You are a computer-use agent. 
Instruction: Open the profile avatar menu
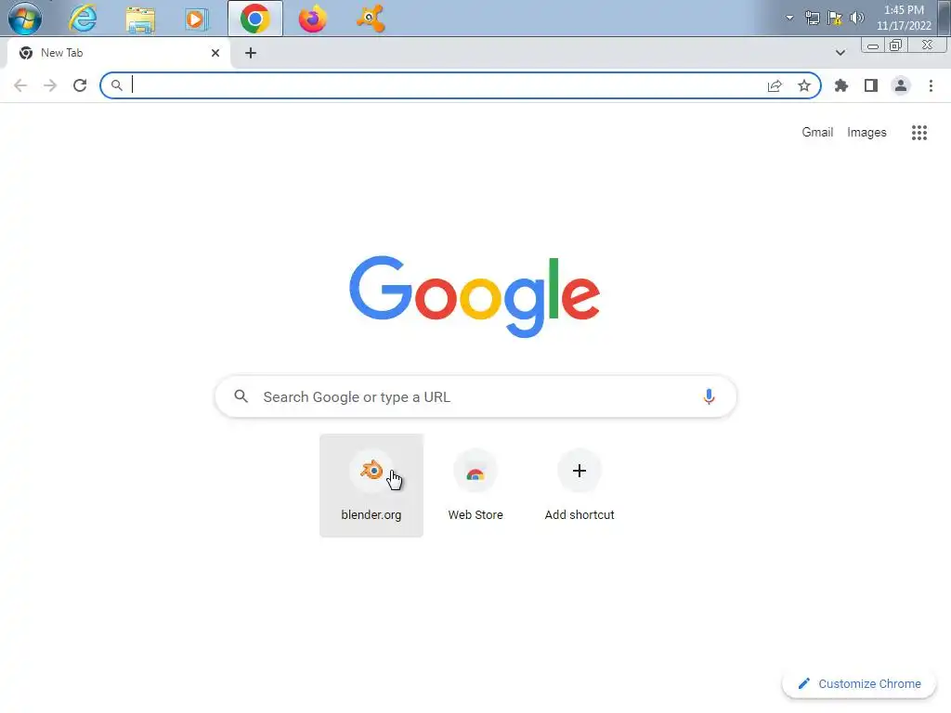click(901, 85)
